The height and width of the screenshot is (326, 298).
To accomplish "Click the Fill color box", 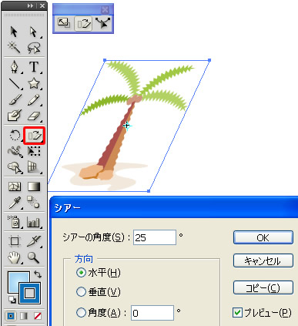I will 15,280.
